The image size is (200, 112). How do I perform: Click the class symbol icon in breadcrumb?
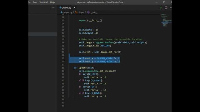pyautogui.click(x=76, y=12)
